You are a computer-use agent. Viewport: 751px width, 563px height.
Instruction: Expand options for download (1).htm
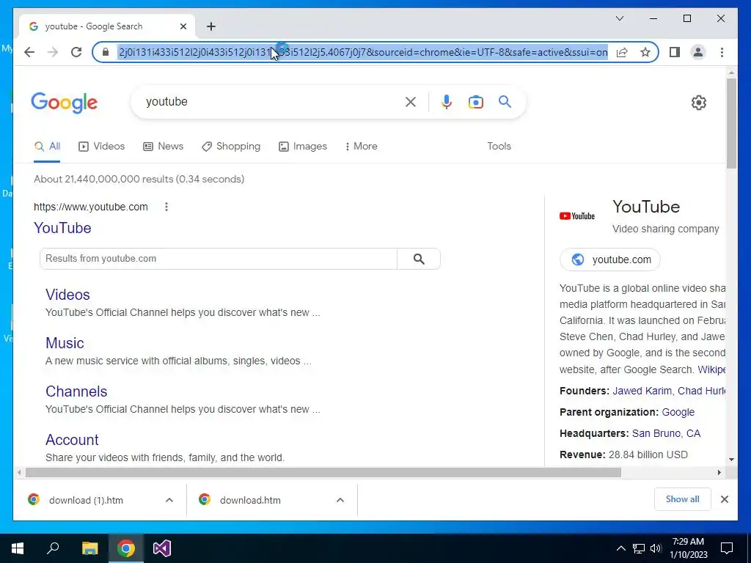point(169,500)
